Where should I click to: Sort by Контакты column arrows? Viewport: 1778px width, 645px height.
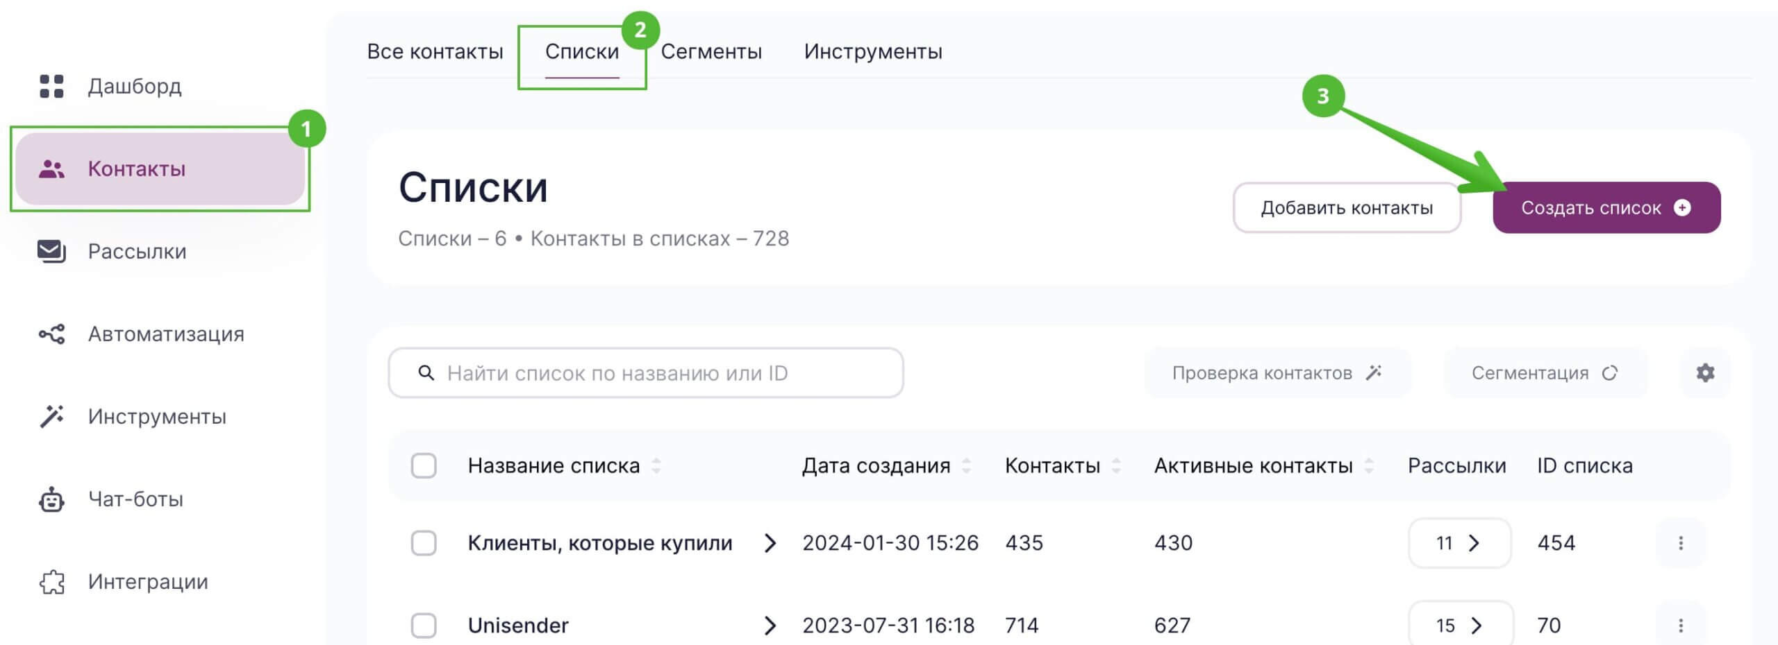point(1116,465)
